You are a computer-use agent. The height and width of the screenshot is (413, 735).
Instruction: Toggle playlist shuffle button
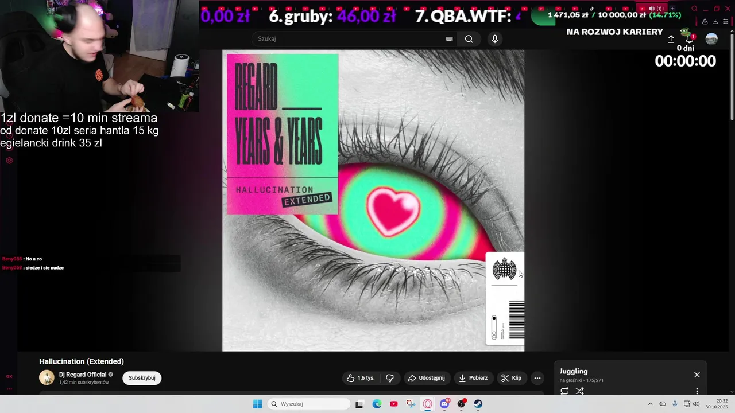(x=580, y=391)
